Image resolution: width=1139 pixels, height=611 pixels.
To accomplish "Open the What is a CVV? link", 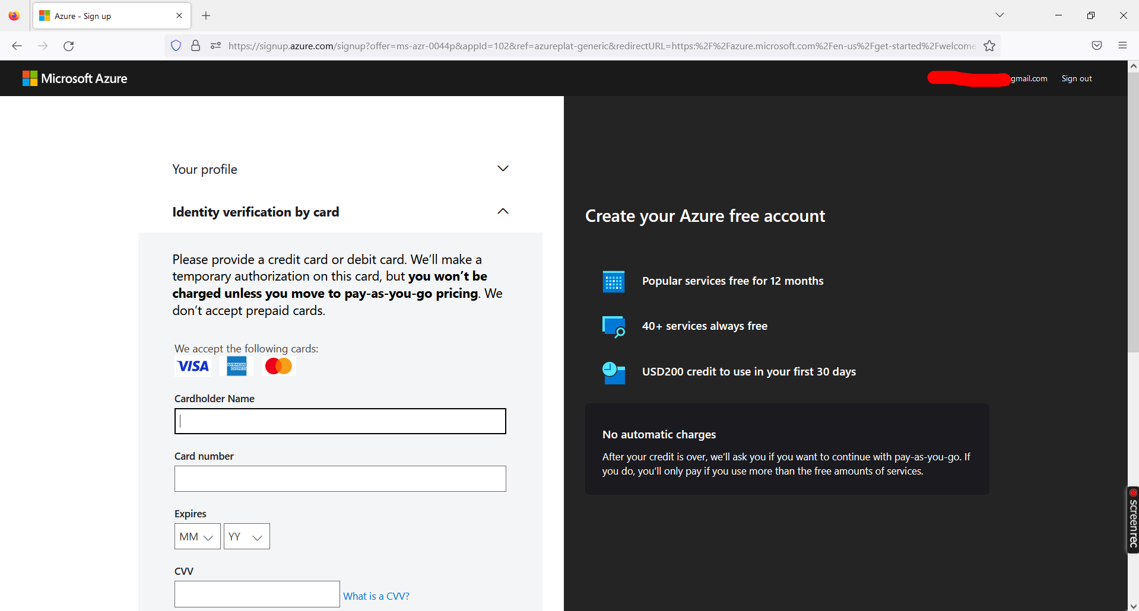I will pos(376,596).
